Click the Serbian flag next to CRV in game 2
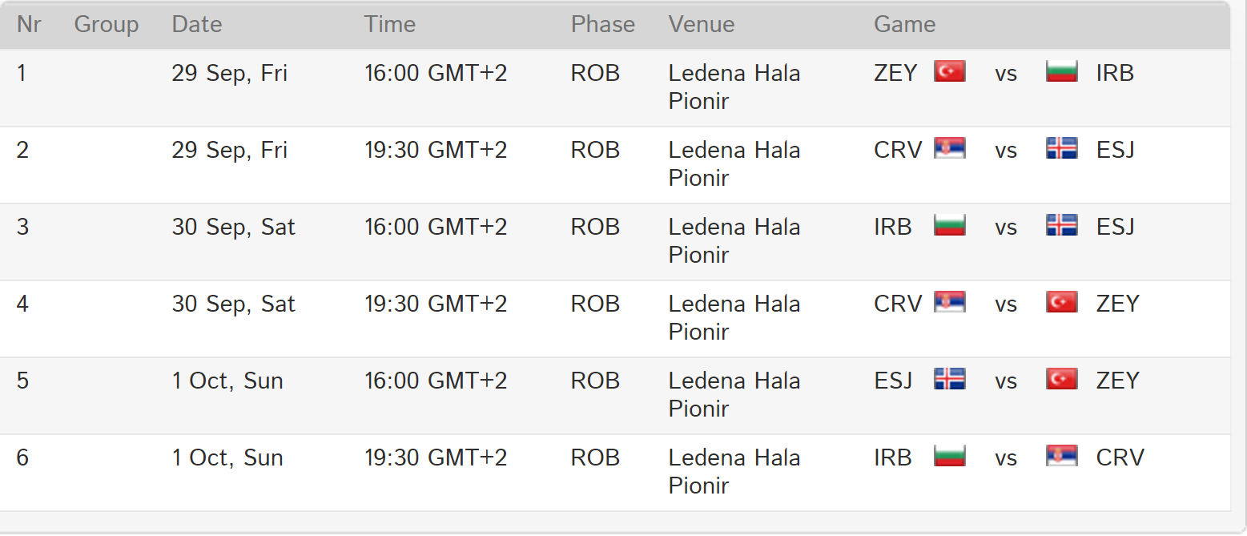The width and height of the screenshot is (1247, 536). 950,148
